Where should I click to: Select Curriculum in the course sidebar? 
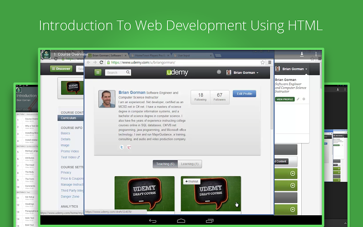click(71, 118)
